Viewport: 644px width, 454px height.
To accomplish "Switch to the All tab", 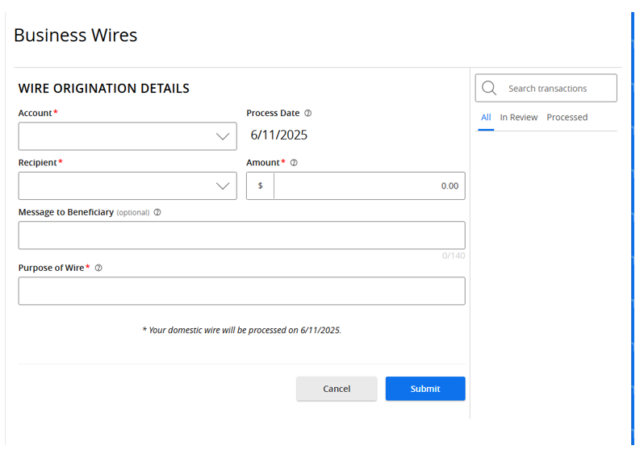I will tap(486, 118).
